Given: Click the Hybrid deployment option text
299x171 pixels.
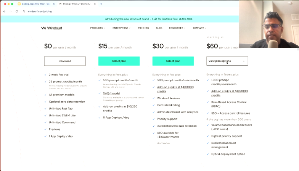Looking at the screenshot, I should (228, 154).
